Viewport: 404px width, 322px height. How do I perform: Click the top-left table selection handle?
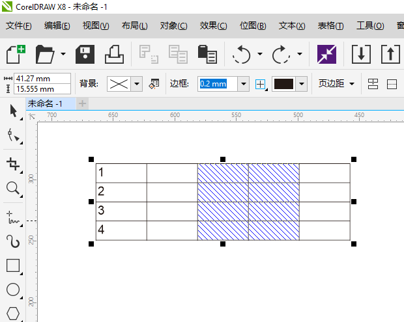click(91, 159)
